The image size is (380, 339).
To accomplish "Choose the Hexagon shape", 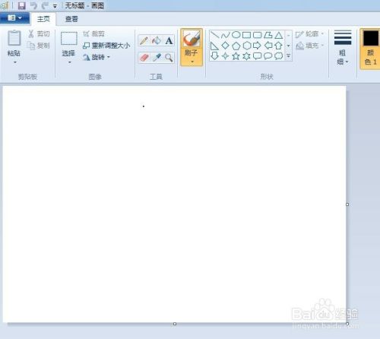I will [x=246, y=46].
